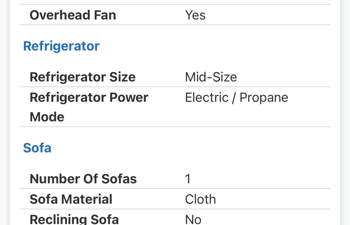Click the Electric / Propane value
The width and height of the screenshot is (350, 225).
pyautogui.click(x=237, y=97)
